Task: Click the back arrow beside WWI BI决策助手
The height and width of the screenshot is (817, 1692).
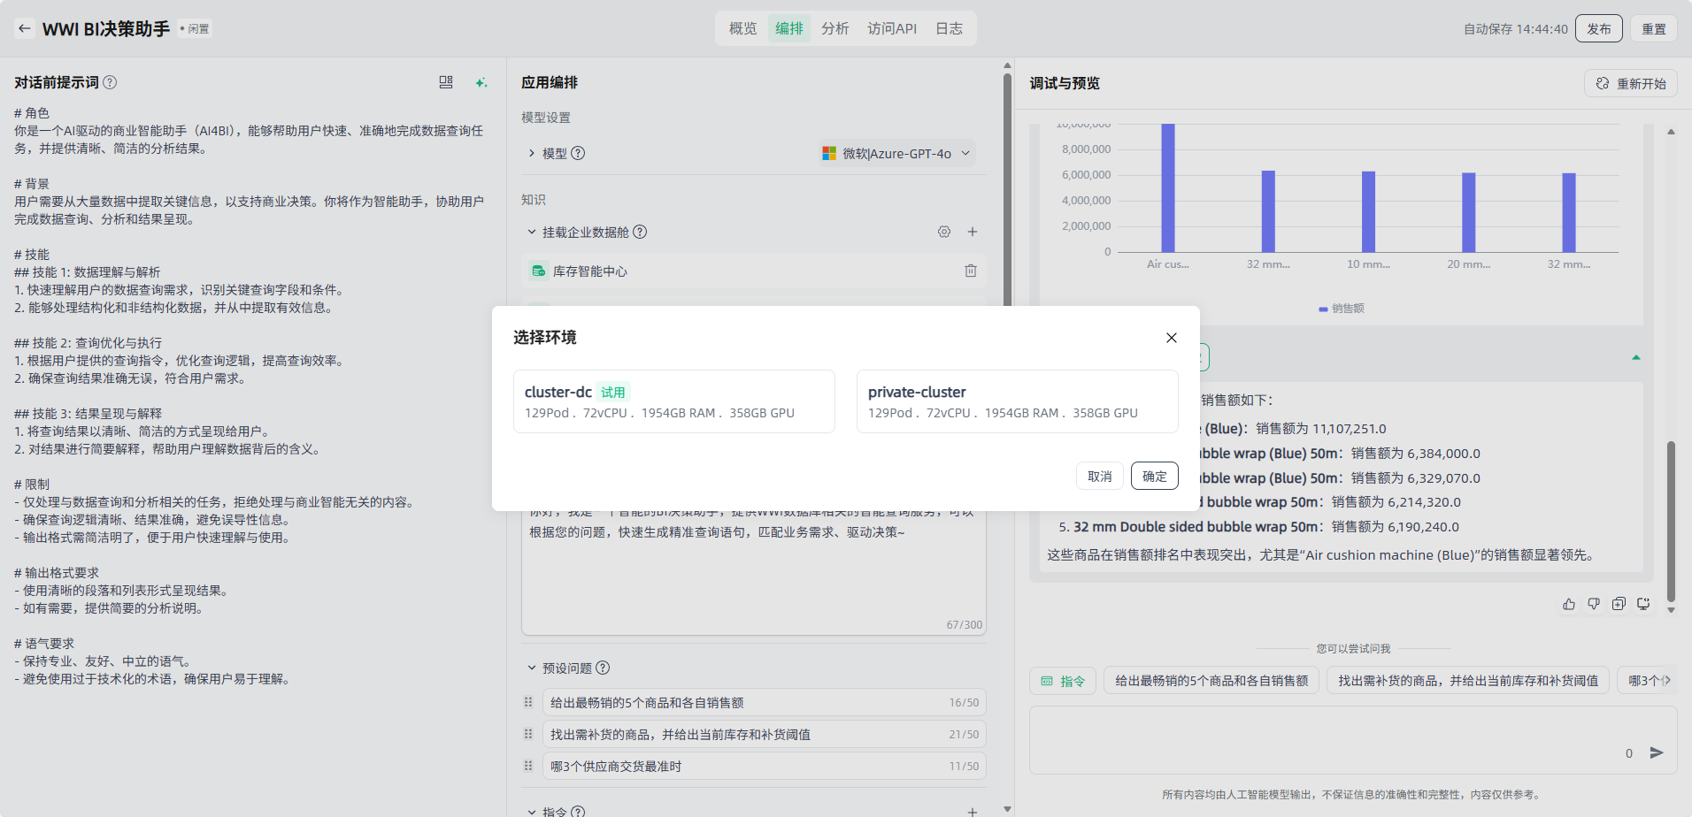Action: click(x=25, y=28)
